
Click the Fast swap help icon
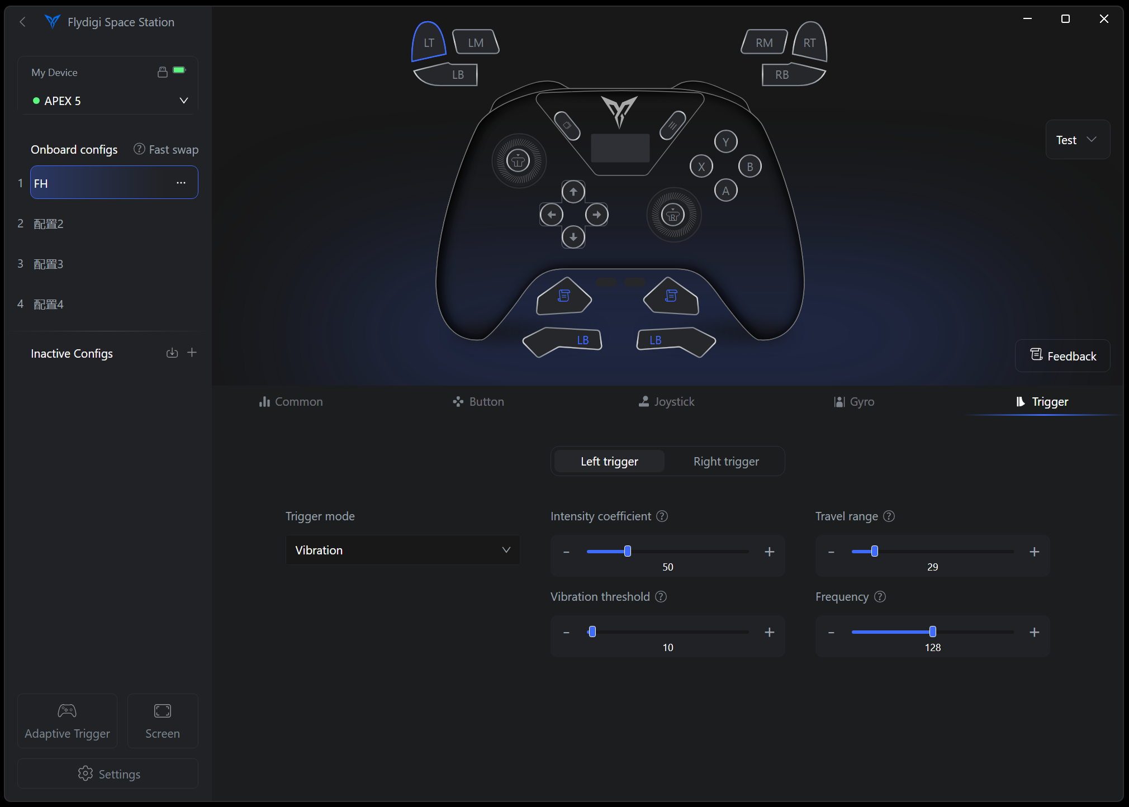coord(139,149)
